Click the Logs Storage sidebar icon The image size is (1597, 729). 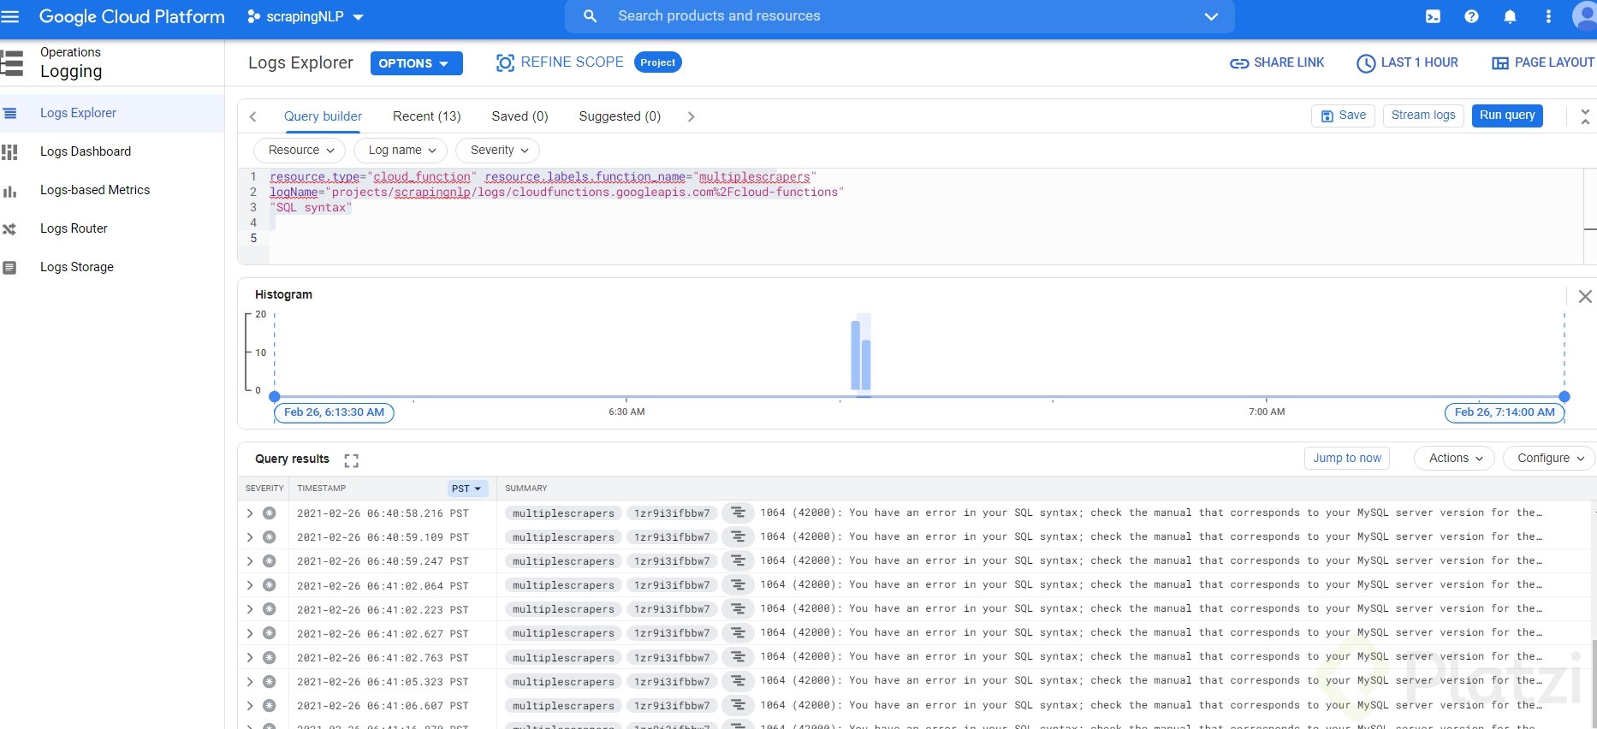[x=9, y=267]
